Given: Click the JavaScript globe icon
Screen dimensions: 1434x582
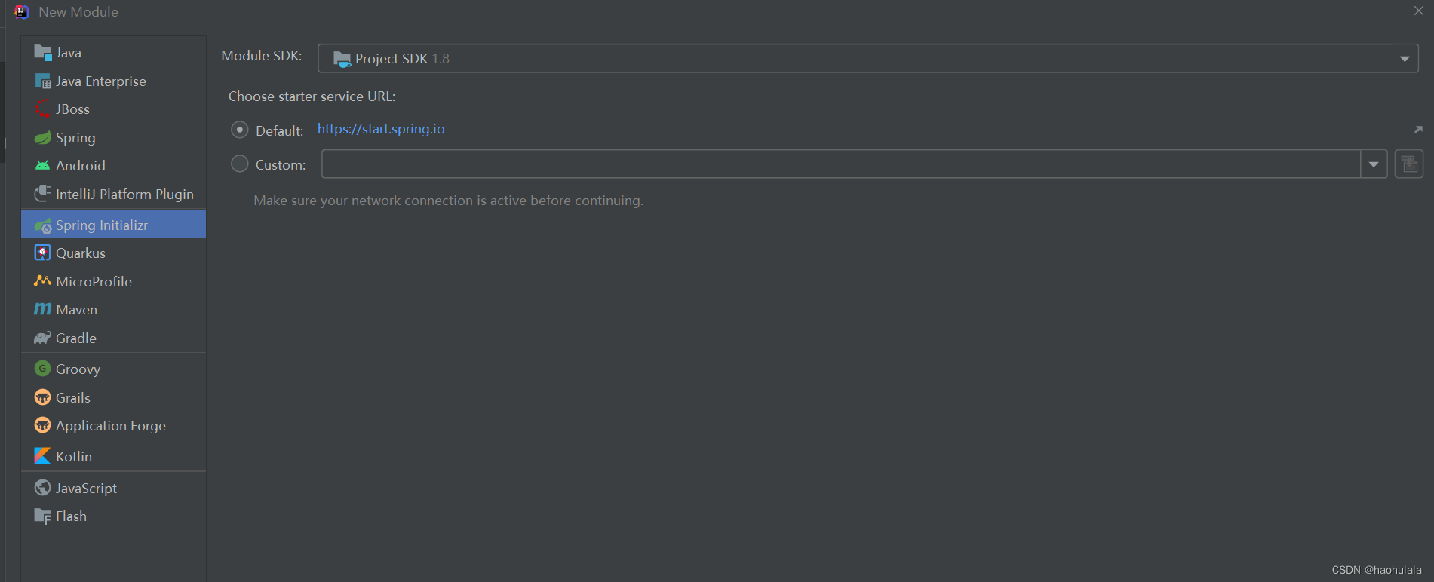Looking at the screenshot, I should [x=43, y=488].
